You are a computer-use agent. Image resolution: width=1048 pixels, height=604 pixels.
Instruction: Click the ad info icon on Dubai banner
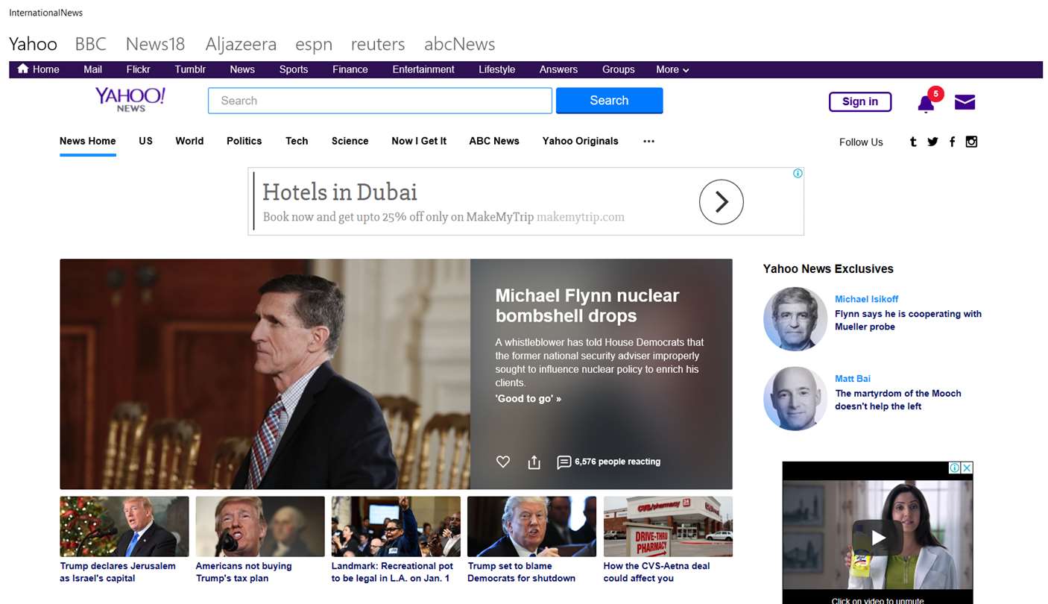click(x=798, y=174)
